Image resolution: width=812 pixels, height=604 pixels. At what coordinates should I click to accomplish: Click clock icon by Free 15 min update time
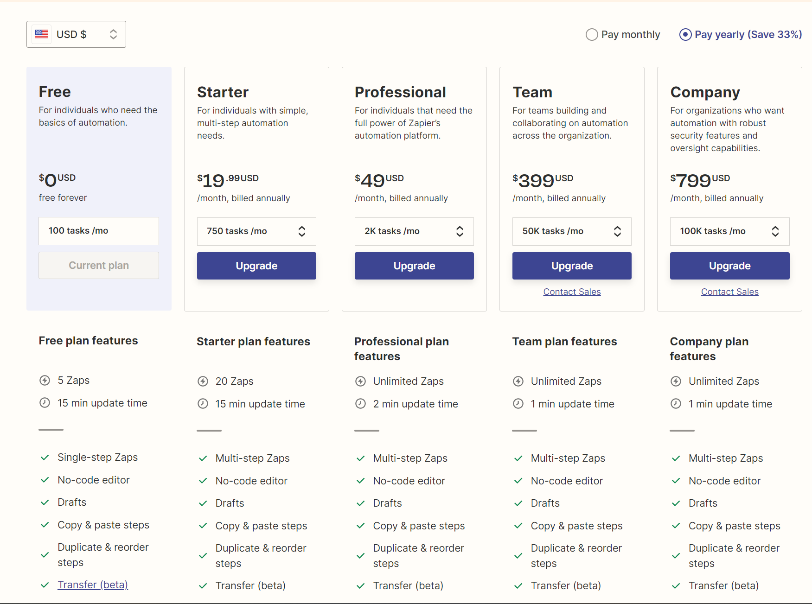tap(45, 403)
